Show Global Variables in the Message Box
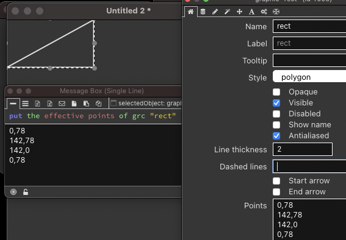Image resolution: width=346 pixels, height=240 pixels. pyautogui.click(x=49, y=104)
